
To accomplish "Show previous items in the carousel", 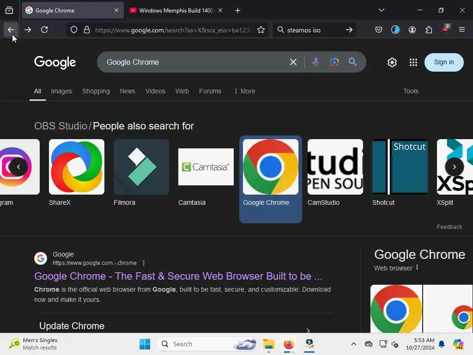I will click(18, 166).
